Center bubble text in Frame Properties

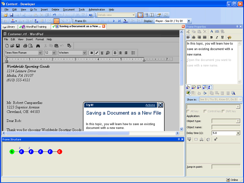(194, 37)
